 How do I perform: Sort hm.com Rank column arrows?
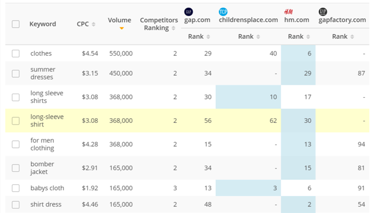point(308,37)
